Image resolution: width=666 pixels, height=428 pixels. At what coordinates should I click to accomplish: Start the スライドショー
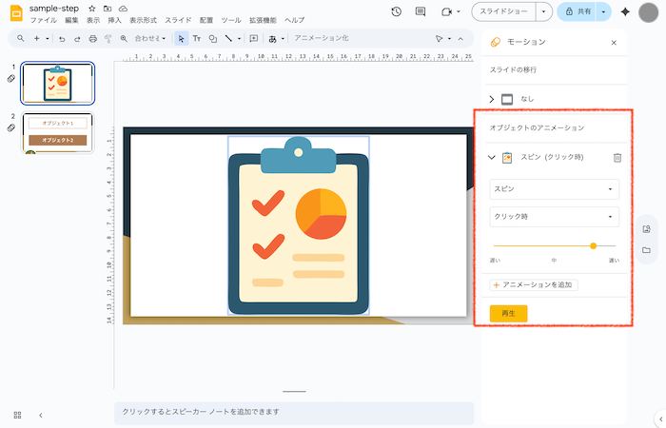pos(503,11)
